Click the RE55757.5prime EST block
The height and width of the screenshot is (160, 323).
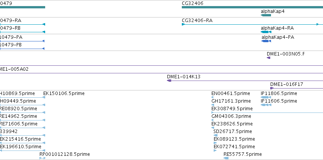click(x=226, y=158)
